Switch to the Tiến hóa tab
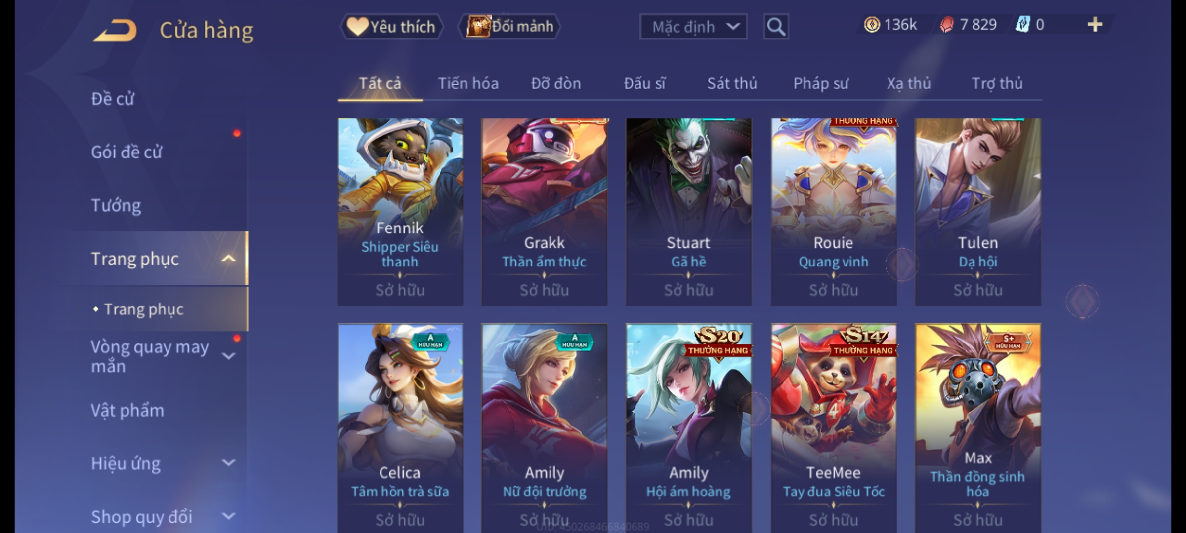The height and width of the screenshot is (533, 1186). tap(468, 84)
